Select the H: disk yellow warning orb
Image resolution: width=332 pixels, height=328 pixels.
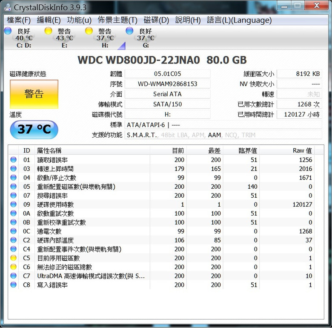click(x=89, y=31)
